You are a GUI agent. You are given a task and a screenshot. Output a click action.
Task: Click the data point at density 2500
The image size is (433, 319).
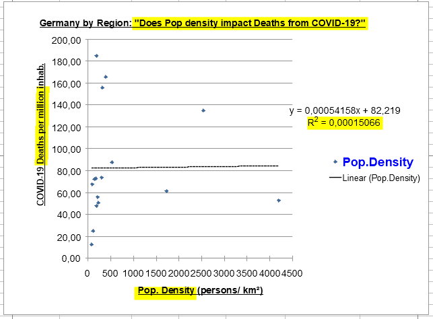[203, 110]
